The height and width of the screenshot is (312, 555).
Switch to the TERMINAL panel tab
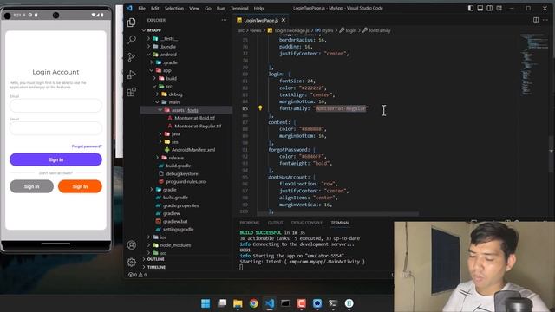coord(340,223)
